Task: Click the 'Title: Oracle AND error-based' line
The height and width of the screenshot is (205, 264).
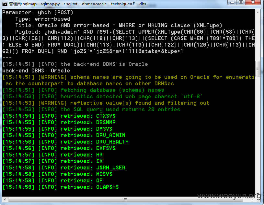Action: 119,25
